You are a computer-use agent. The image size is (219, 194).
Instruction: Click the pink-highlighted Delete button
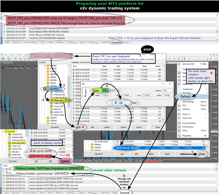click(x=65, y=161)
